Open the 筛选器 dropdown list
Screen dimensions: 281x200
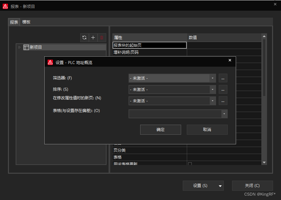coord(212,78)
